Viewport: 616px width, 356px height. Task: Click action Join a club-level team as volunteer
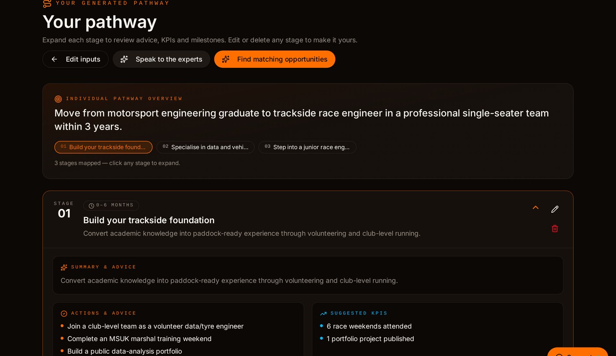point(155,326)
